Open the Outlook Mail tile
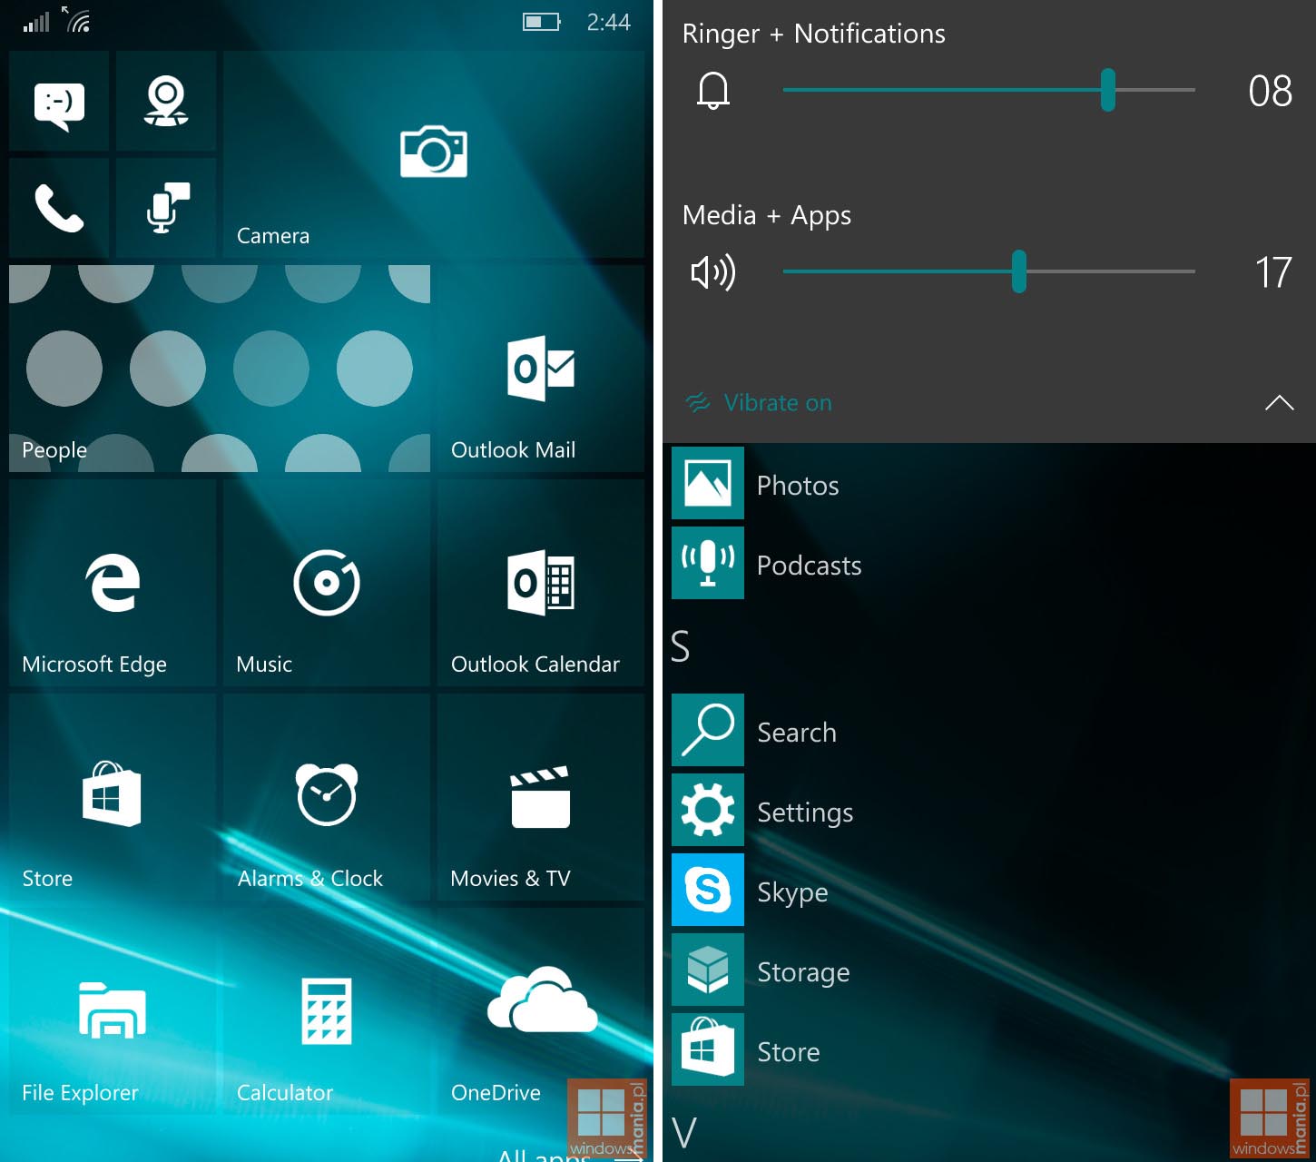The width and height of the screenshot is (1316, 1162). 541,369
